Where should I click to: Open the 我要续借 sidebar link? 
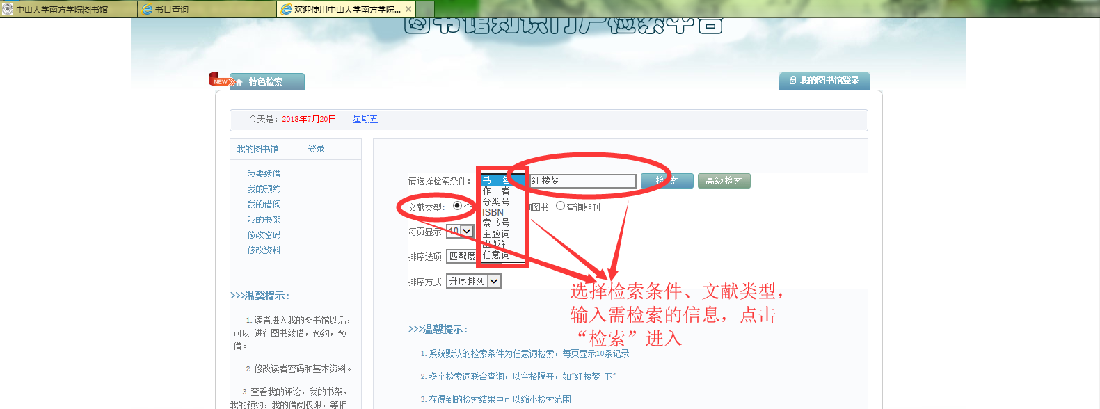[x=264, y=174]
